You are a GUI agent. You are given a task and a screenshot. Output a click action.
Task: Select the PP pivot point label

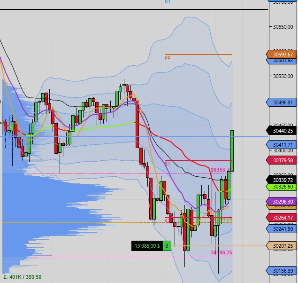(x=168, y=58)
